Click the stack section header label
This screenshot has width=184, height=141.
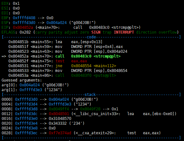90,95
